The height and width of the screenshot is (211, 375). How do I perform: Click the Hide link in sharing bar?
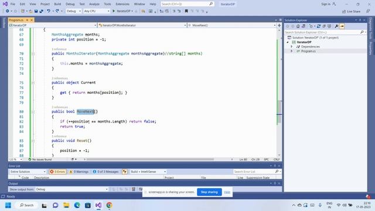(227, 192)
